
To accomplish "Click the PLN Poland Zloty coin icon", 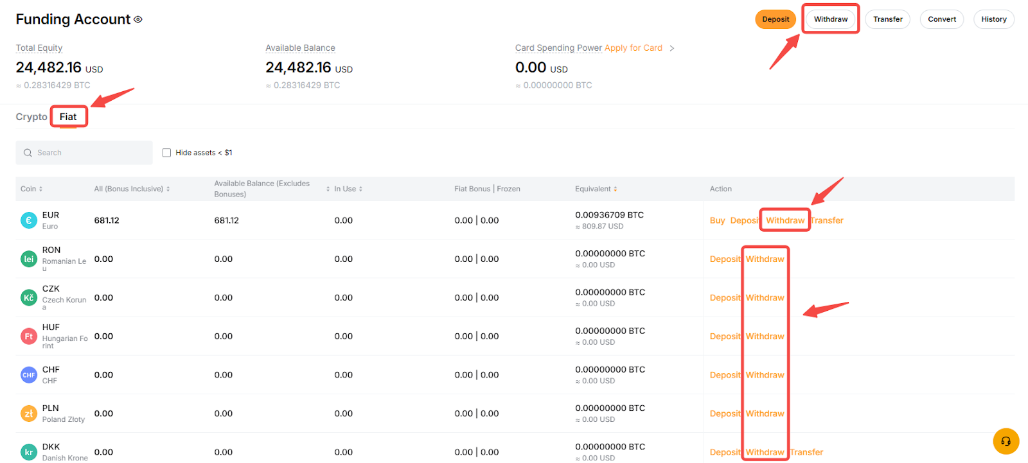I will (29, 414).
